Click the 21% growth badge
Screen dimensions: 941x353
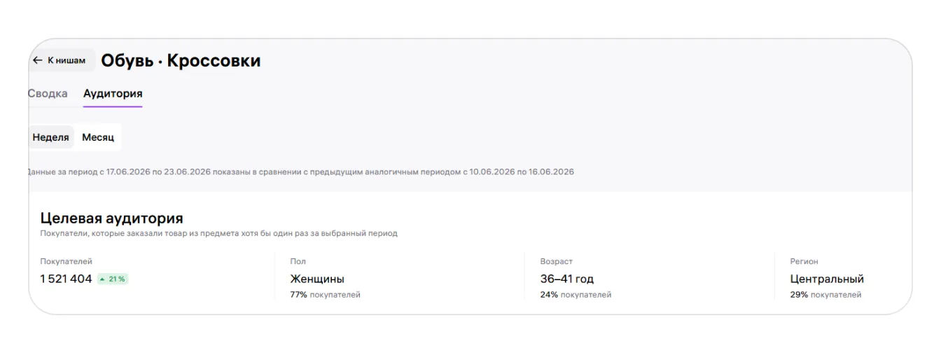113,279
